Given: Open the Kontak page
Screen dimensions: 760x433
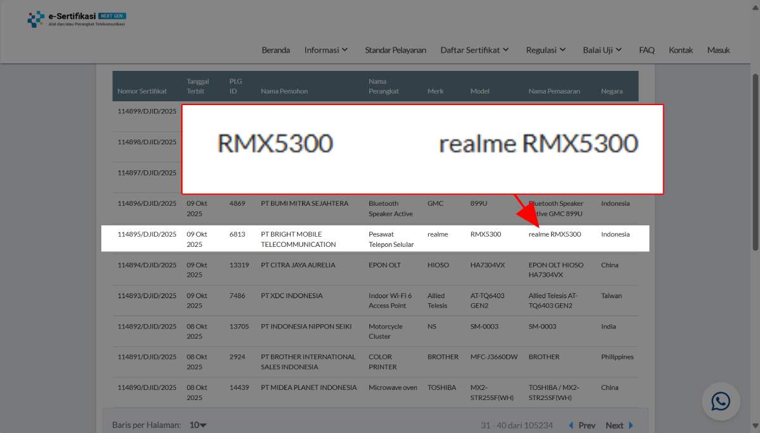Looking at the screenshot, I should pos(681,50).
